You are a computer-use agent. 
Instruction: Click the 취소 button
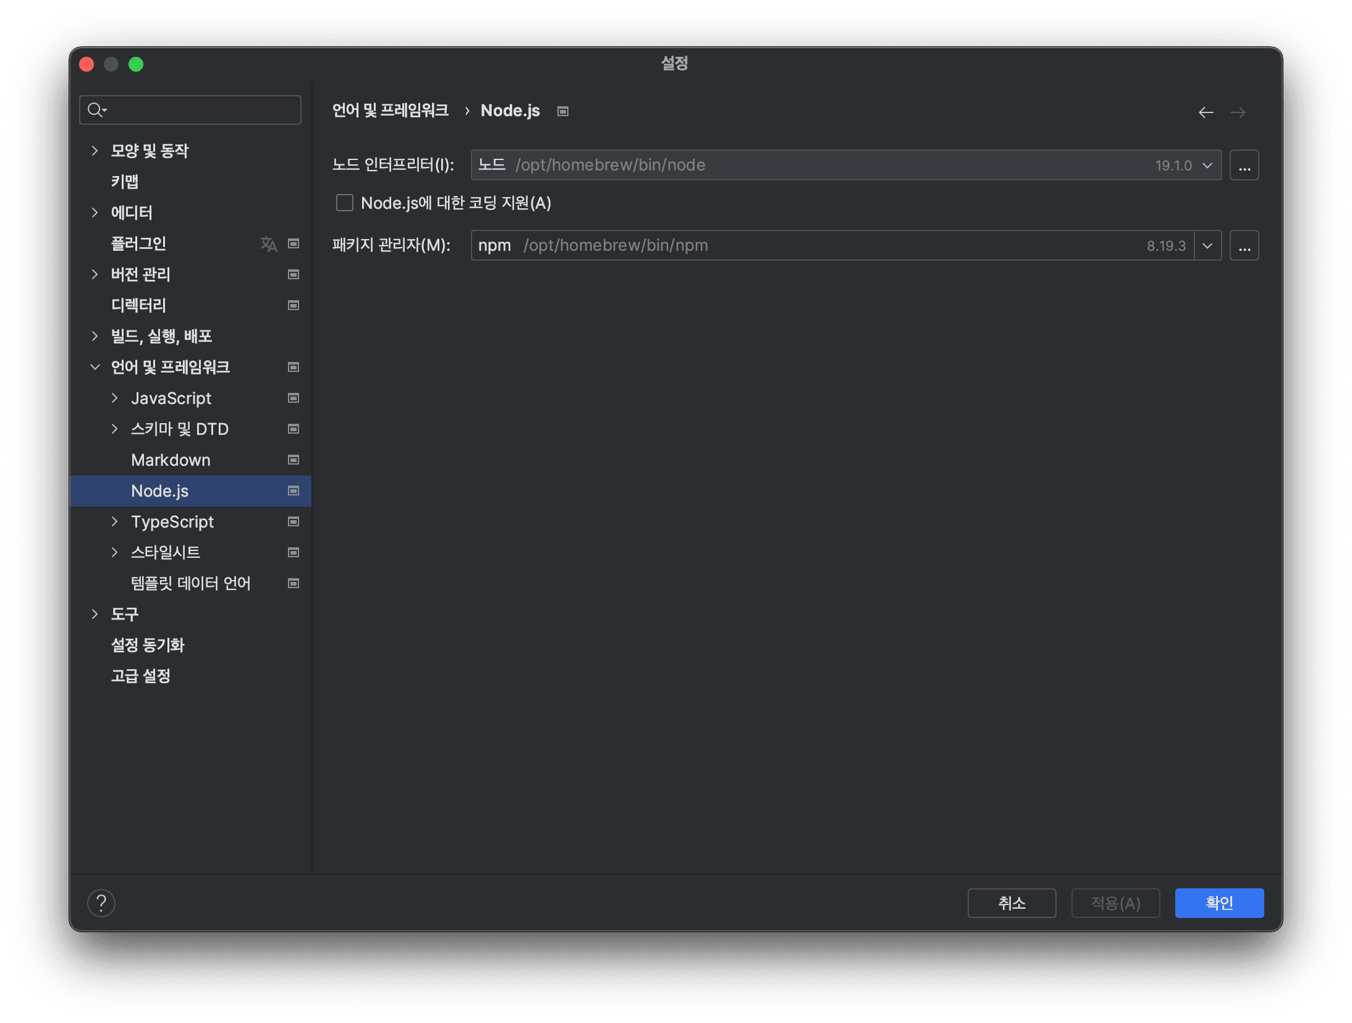[x=1012, y=903]
